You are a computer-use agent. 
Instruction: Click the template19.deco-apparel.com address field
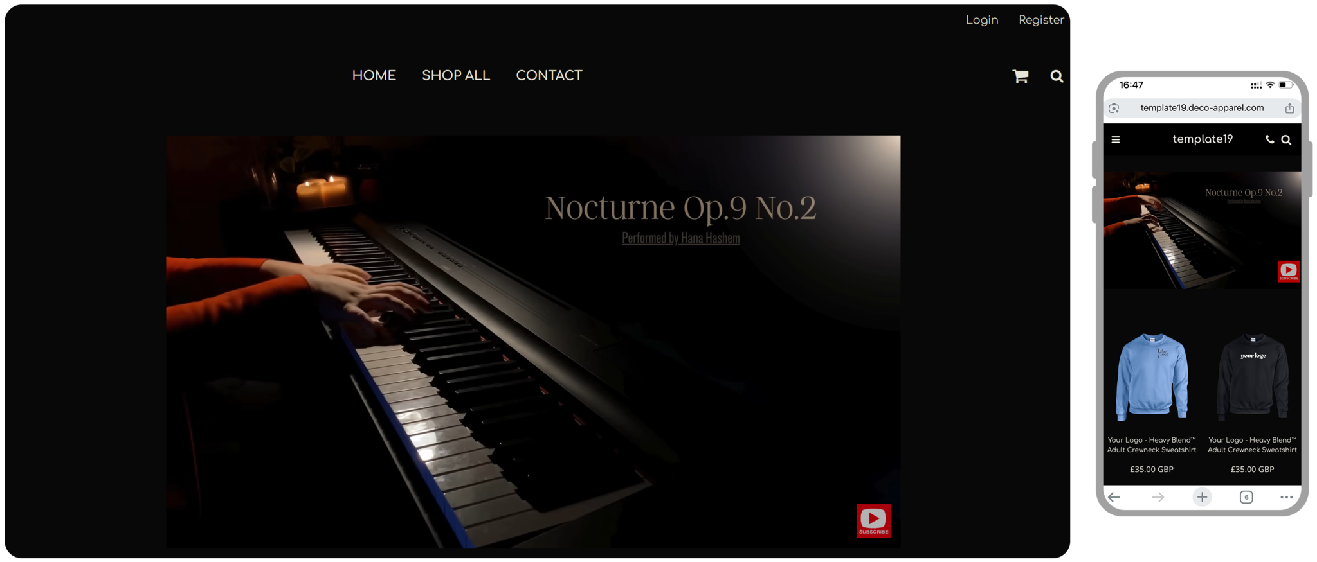(1202, 109)
